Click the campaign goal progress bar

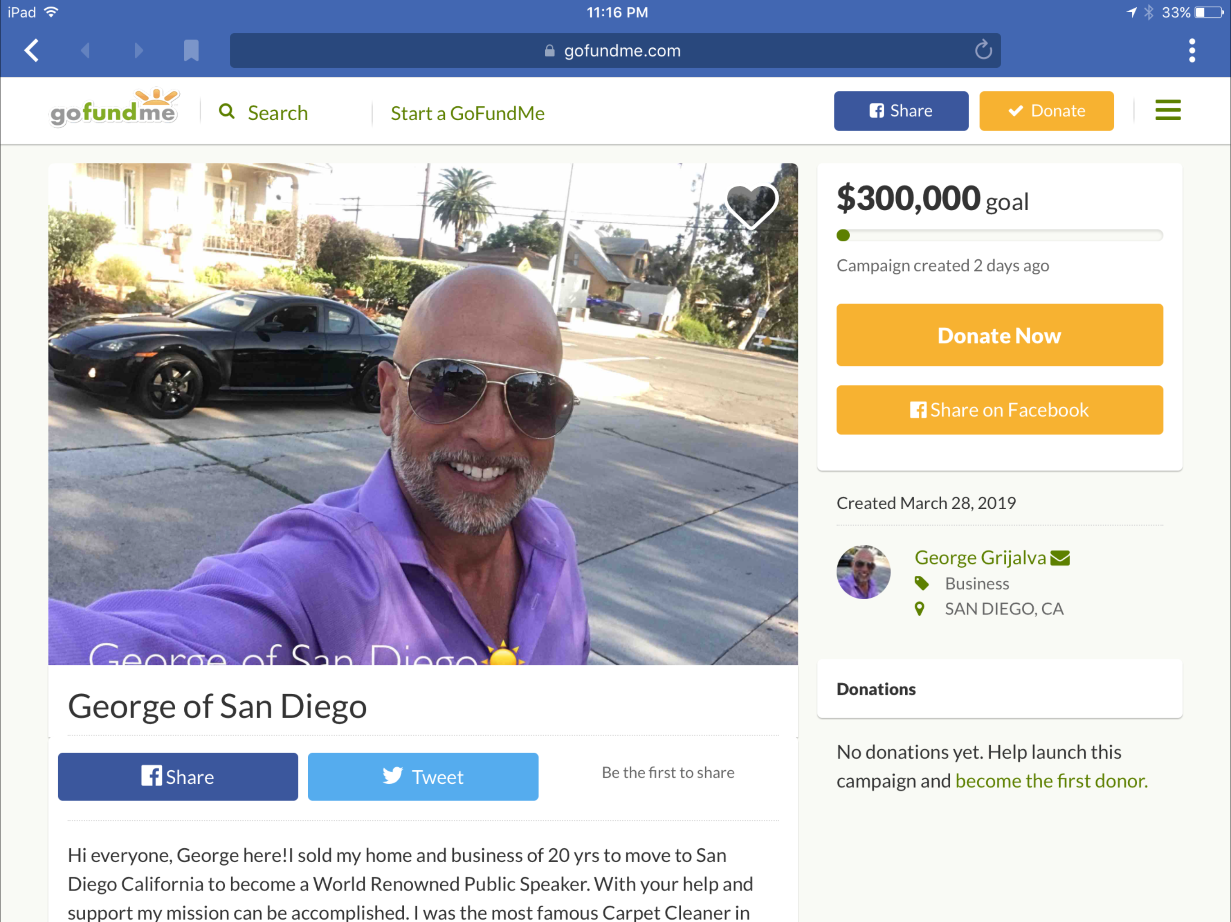(999, 236)
